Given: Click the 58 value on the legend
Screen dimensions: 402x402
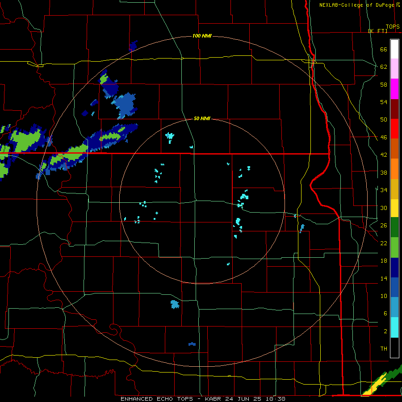Looking at the screenshot, I should [384, 84].
